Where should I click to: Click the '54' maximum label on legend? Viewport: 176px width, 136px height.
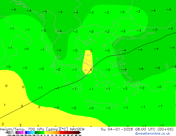click(80, 135)
